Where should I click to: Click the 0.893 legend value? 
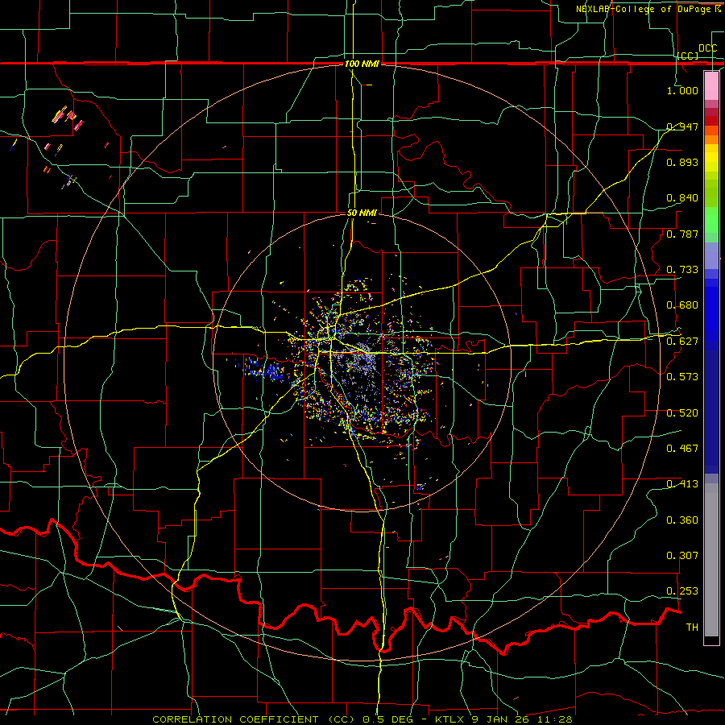682,162
